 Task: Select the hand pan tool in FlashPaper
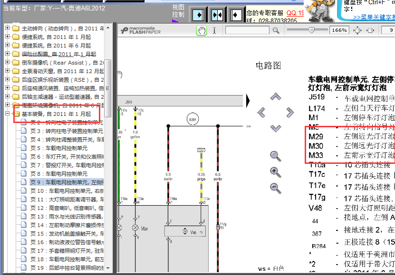point(201,30)
